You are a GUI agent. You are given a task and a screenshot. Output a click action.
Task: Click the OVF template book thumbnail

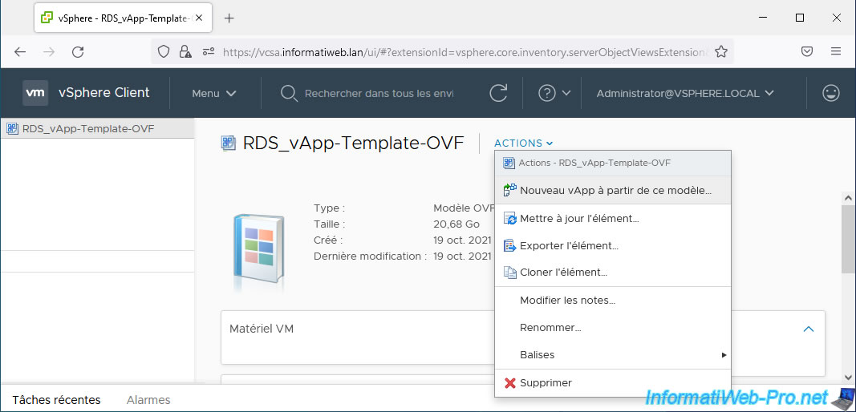258,250
